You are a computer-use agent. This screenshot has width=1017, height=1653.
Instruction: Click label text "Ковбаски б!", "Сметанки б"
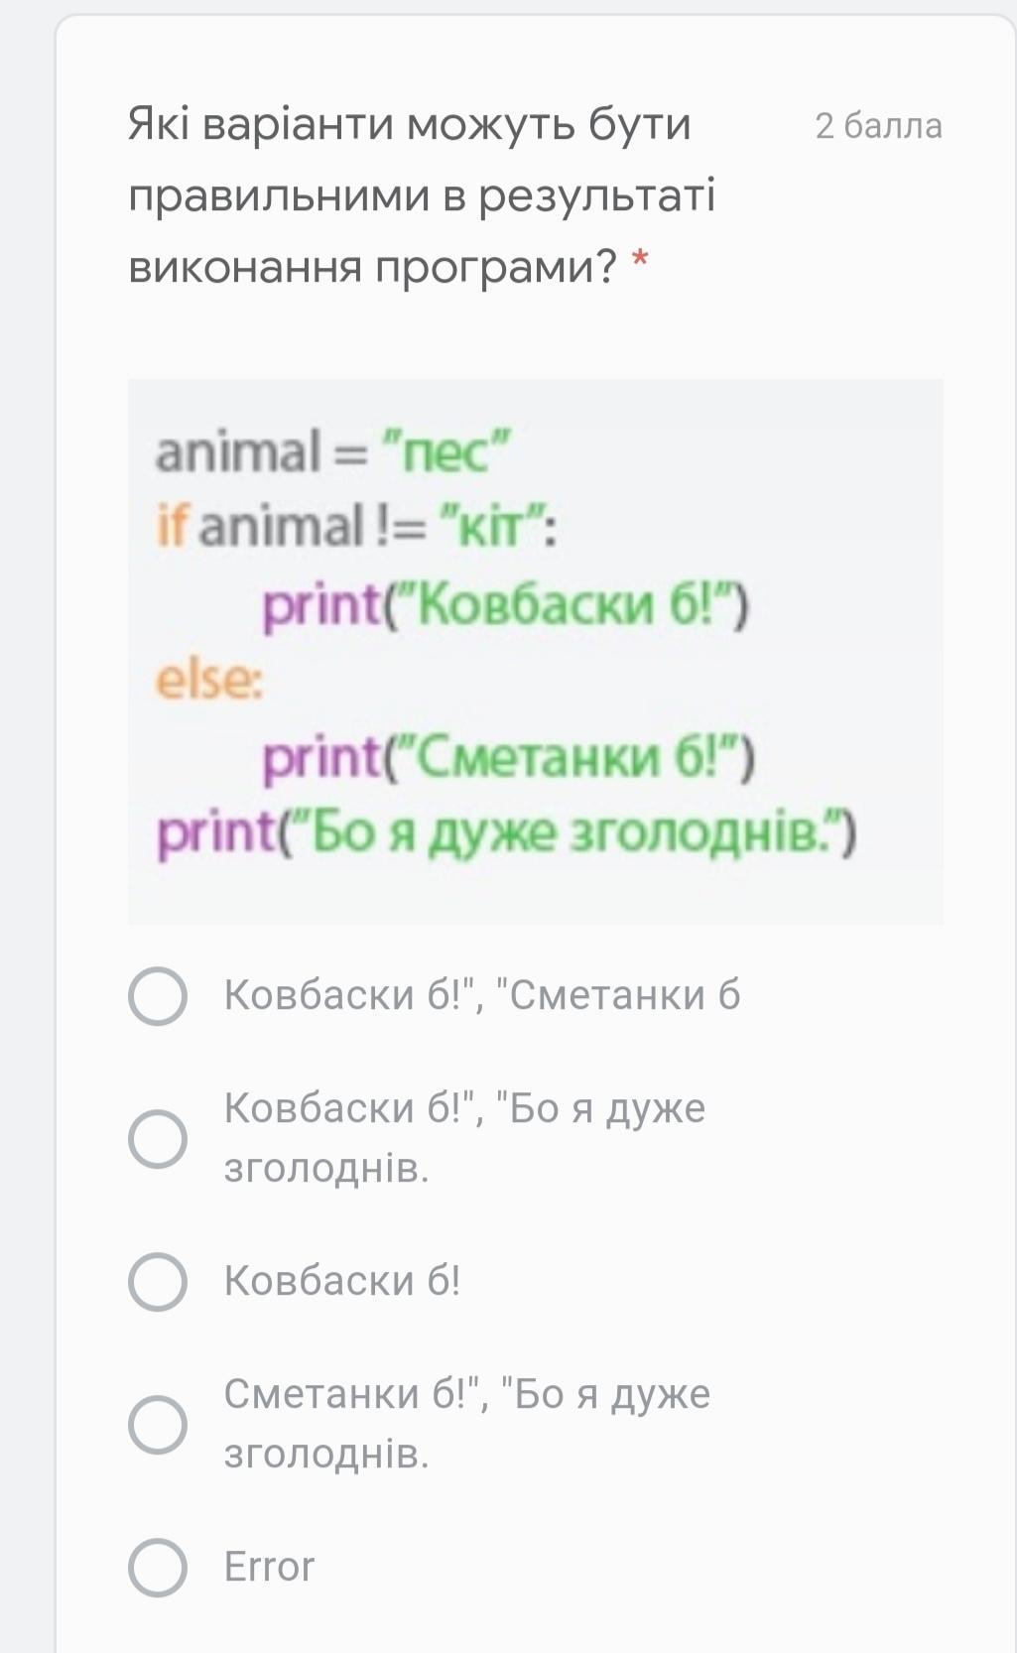click(482, 995)
